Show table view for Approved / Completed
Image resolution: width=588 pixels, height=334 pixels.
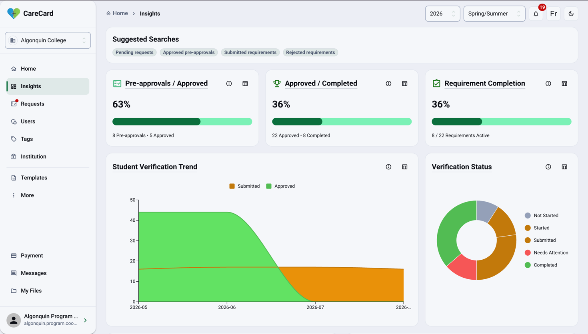[x=405, y=83]
